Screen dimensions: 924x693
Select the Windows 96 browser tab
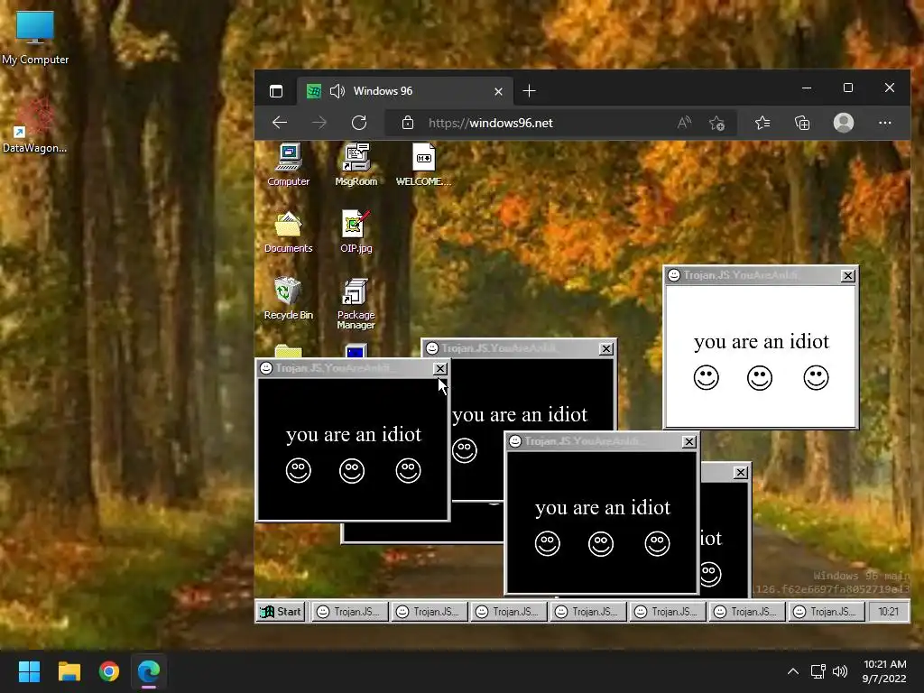[x=404, y=91]
